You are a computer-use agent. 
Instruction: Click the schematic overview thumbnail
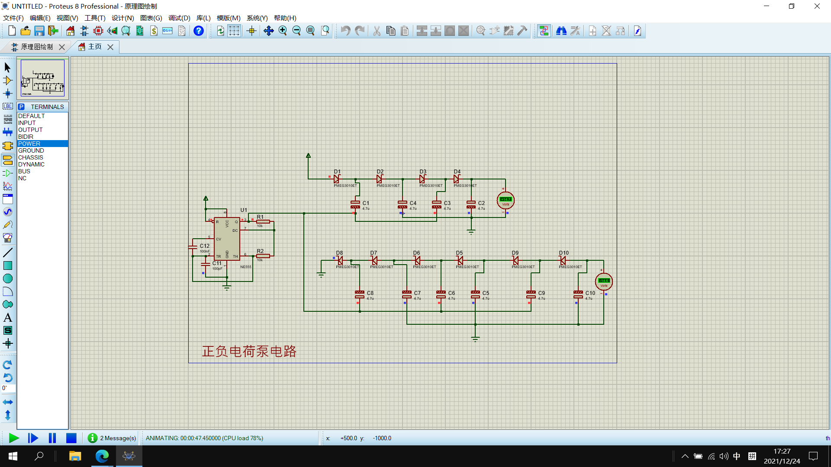[x=42, y=78]
